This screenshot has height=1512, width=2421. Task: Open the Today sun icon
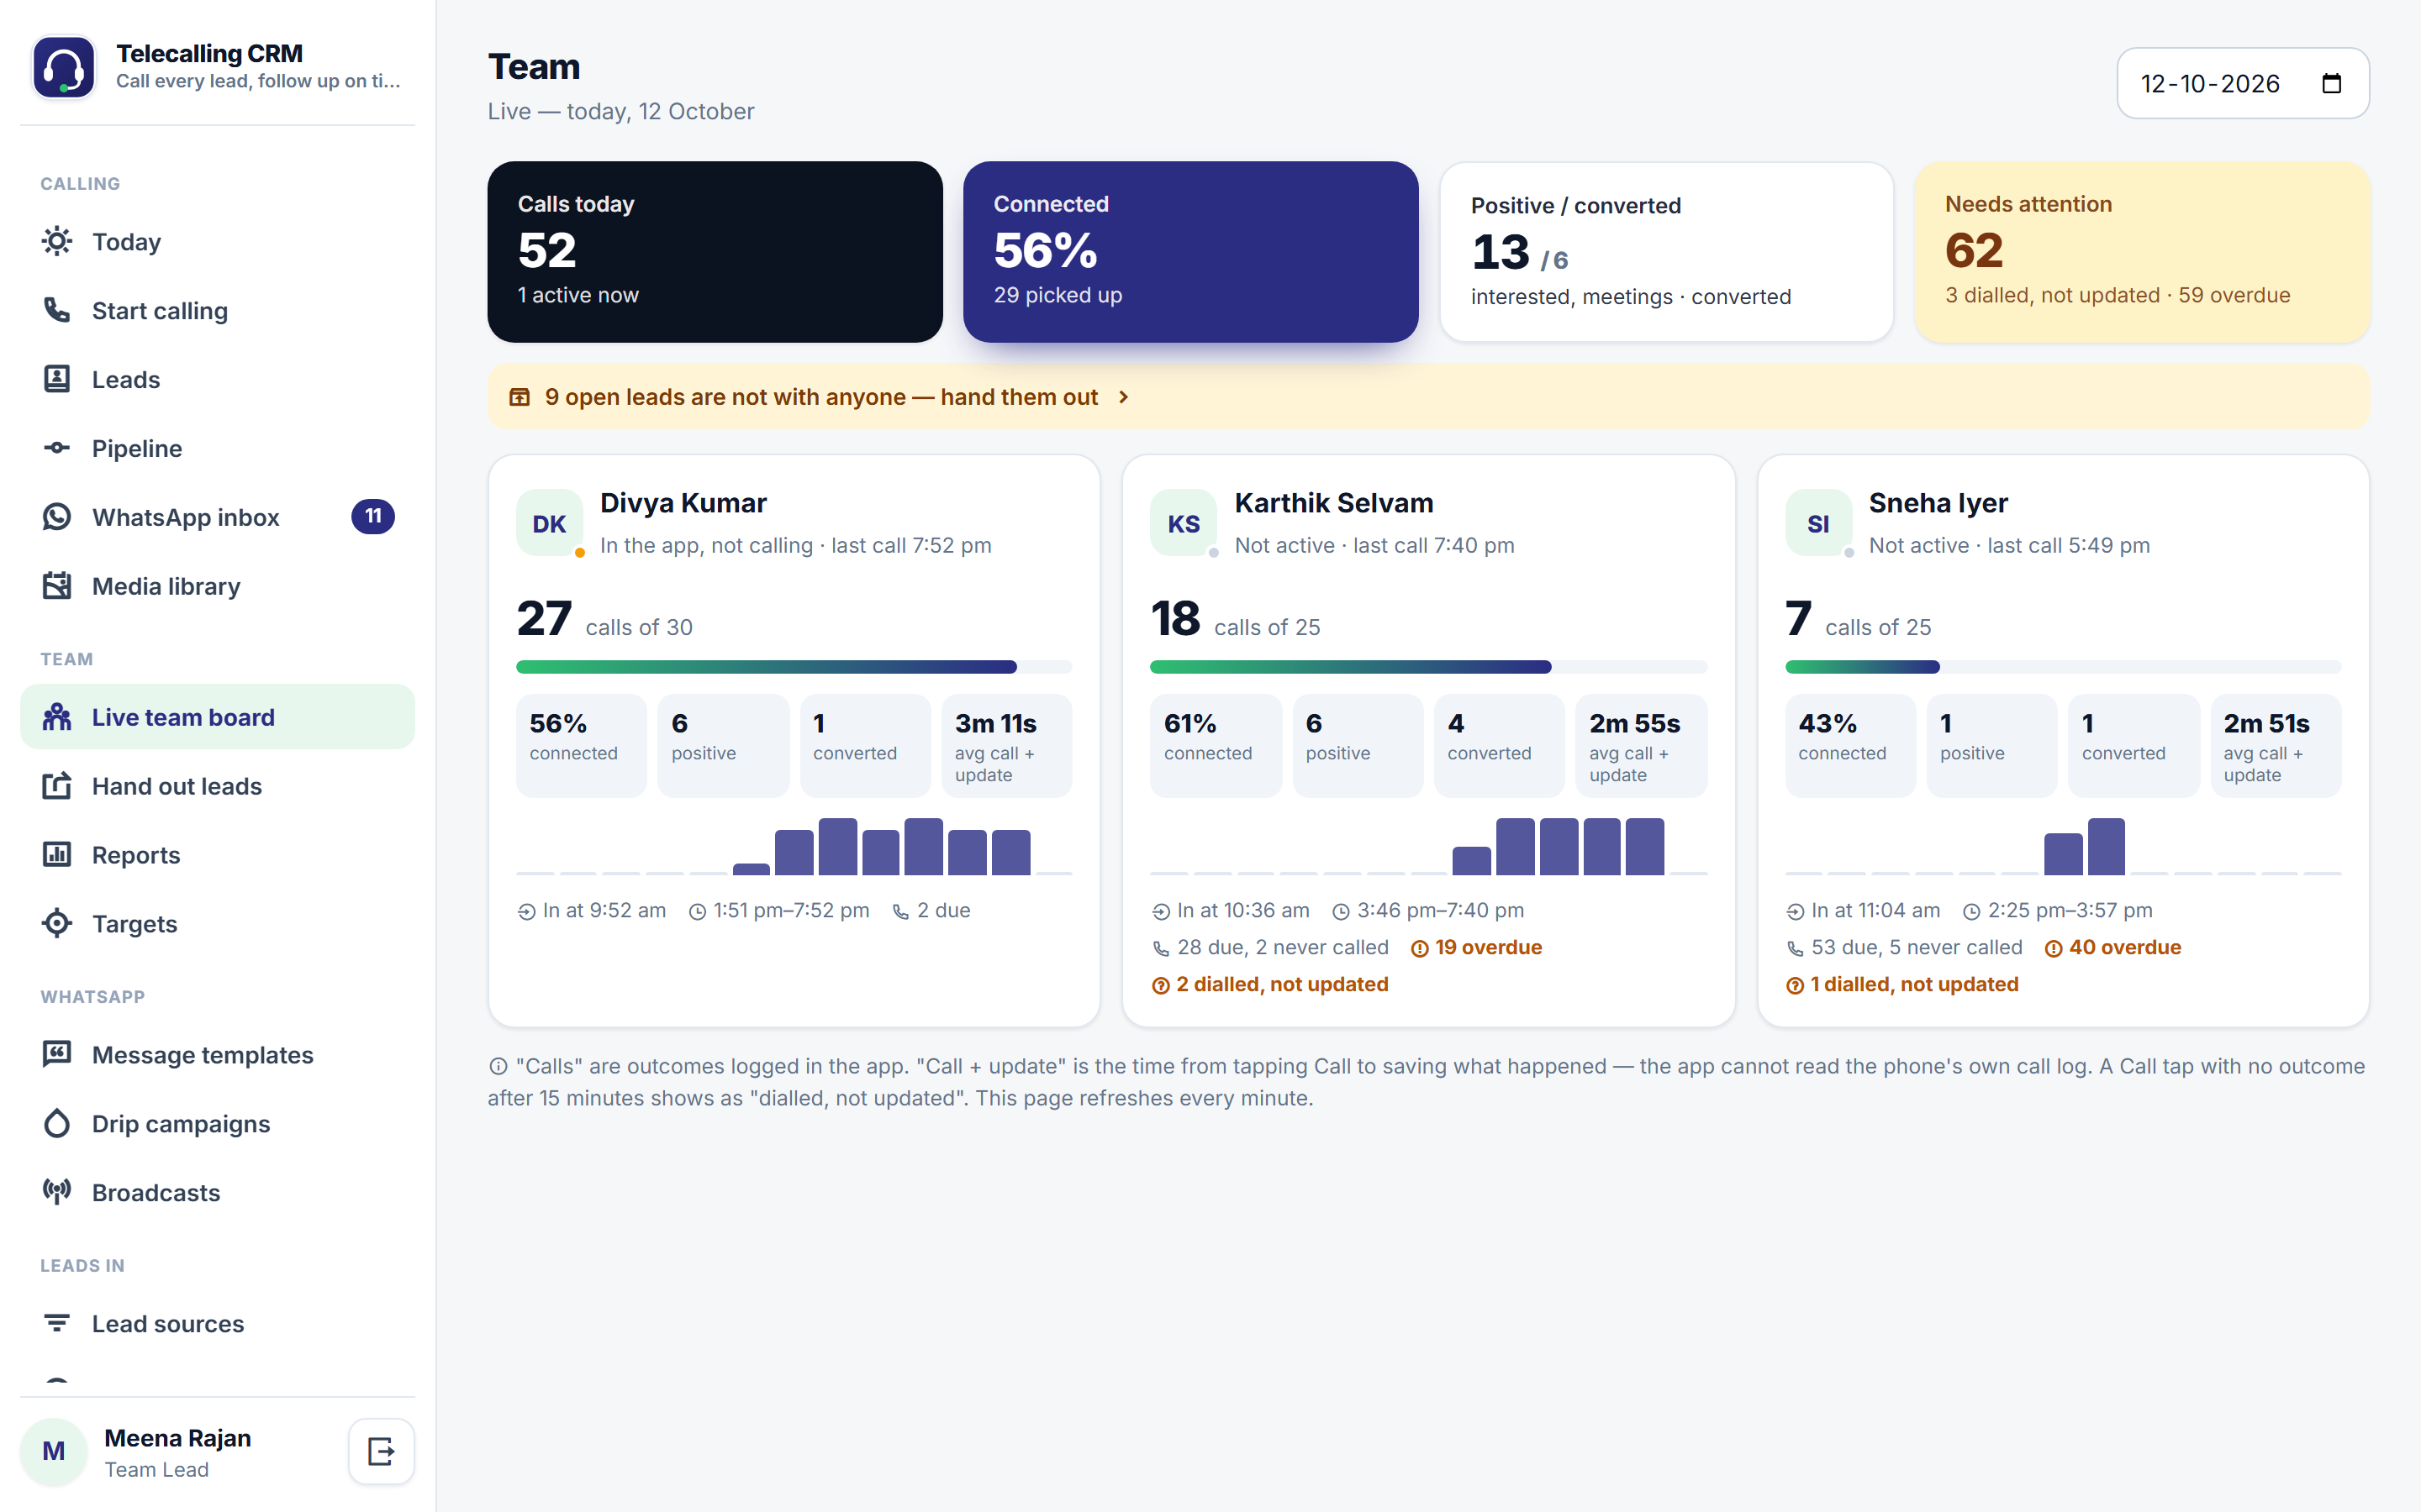57,241
